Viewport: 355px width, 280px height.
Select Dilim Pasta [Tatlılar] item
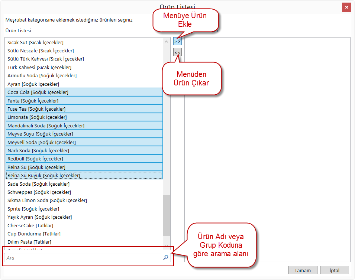pyautogui.click(x=29, y=242)
